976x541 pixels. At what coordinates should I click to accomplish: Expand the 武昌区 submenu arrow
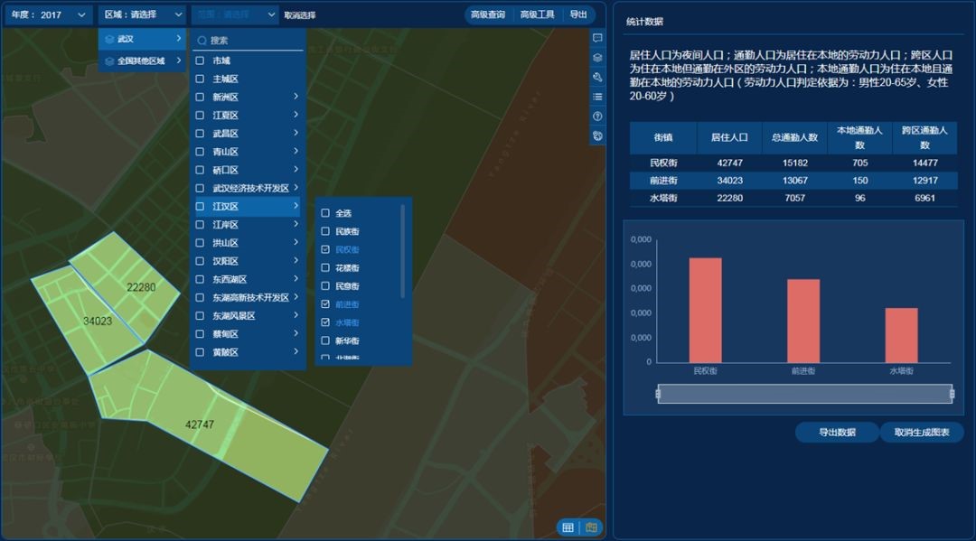(x=296, y=133)
